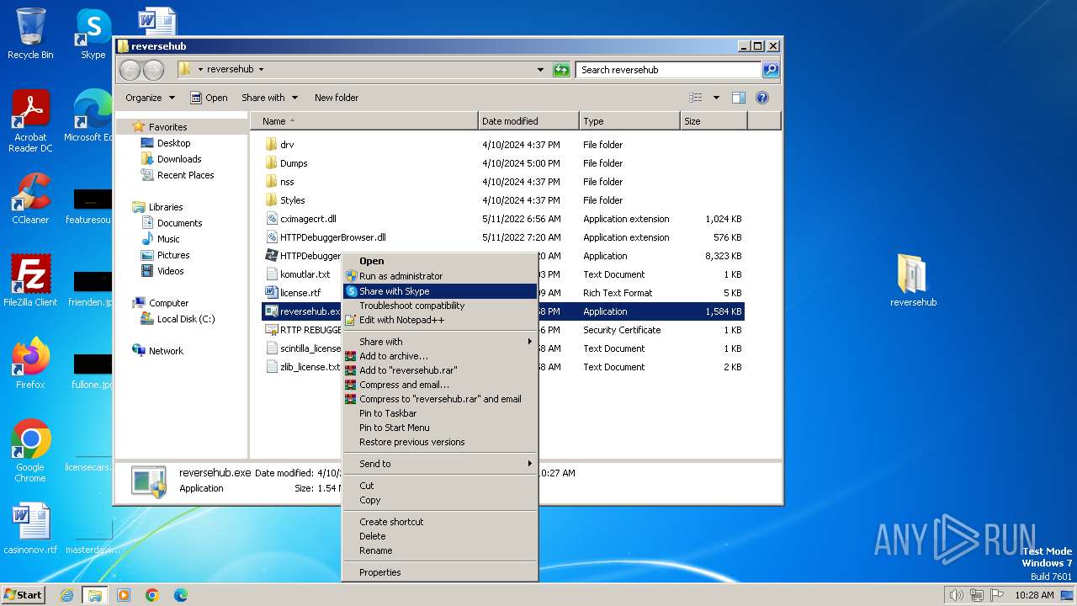The height and width of the screenshot is (606, 1077).
Task: Select the nss folder
Action: tap(287, 182)
